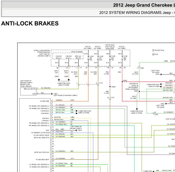Click LF WHEEL SPD SENSOR (-) label
This screenshot has width=175, height=172.
tap(39, 167)
